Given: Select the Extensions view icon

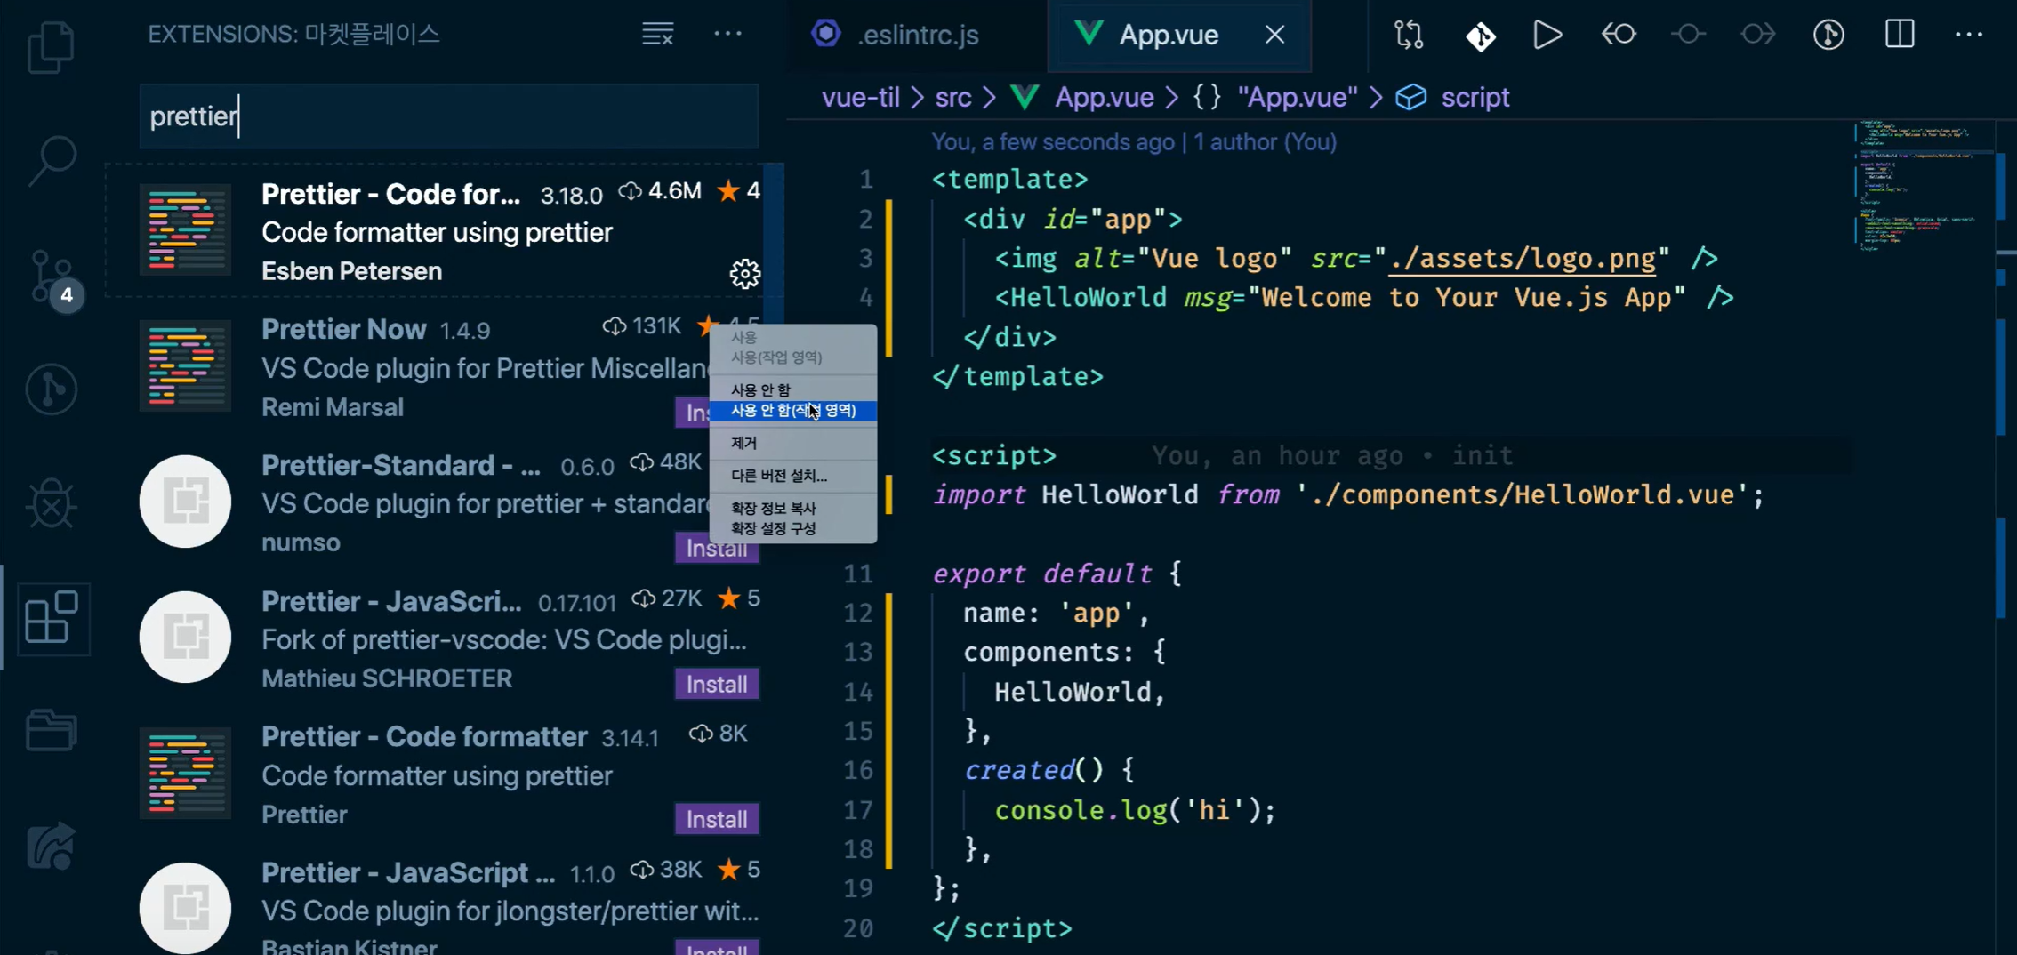Looking at the screenshot, I should (52, 618).
